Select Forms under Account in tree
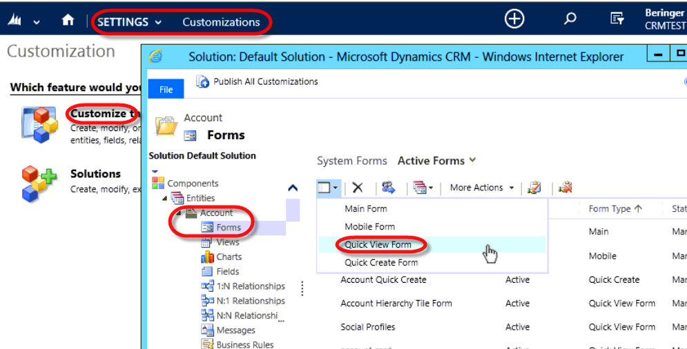Viewport: 687px width, 349px height. coord(229,228)
